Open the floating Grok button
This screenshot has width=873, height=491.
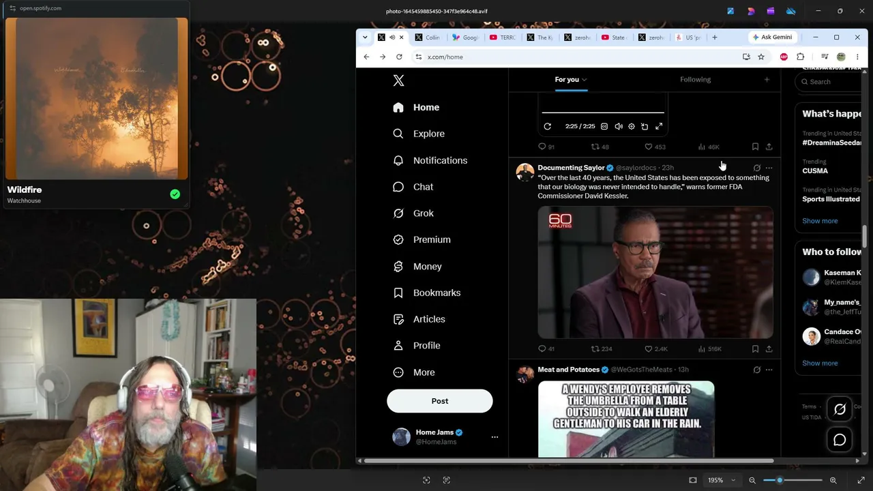pos(840,409)
